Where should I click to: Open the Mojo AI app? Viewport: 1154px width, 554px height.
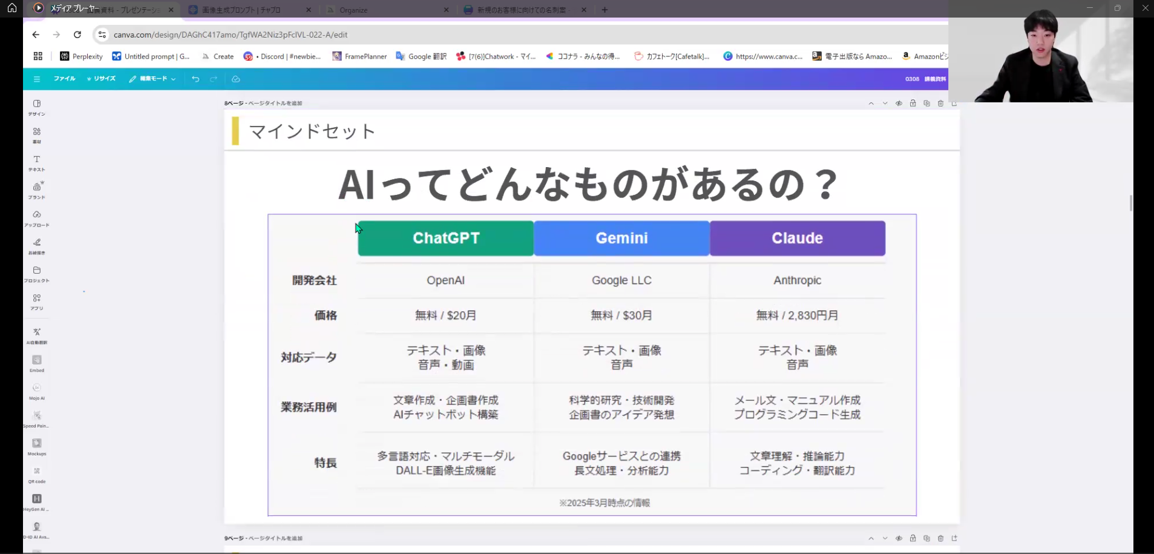37,392
